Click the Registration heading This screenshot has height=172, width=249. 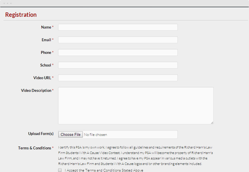21,15
